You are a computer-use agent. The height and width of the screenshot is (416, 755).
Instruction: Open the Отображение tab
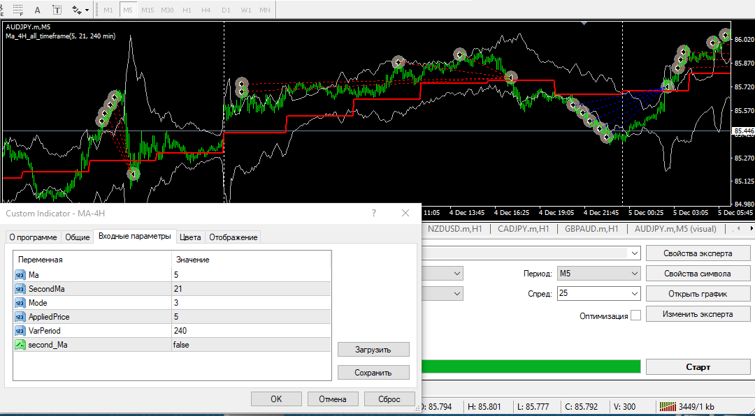234,237
